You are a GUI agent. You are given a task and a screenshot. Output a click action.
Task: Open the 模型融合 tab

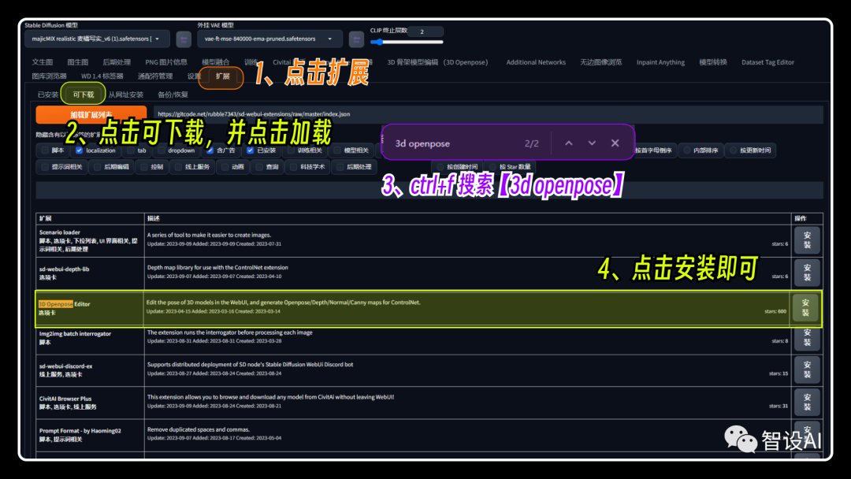point(215,62)
